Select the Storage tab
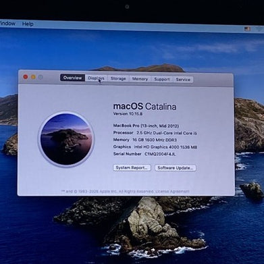 tap(118, 78)
